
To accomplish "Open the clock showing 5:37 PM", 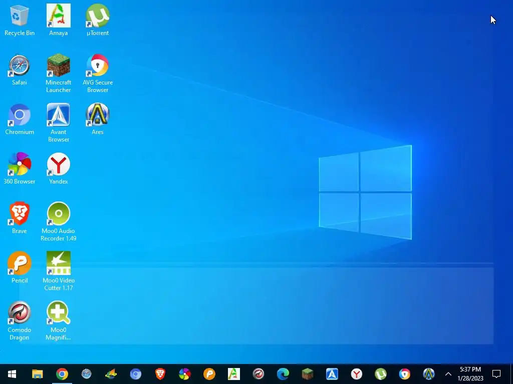I will pyautogui.click(x=470, y=374).
